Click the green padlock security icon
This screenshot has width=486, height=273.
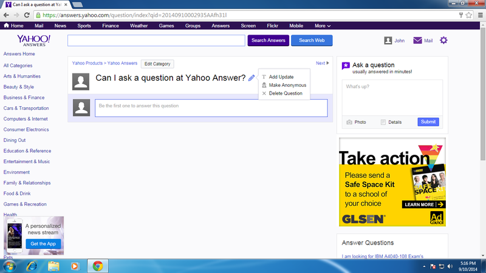click(38, 15)
